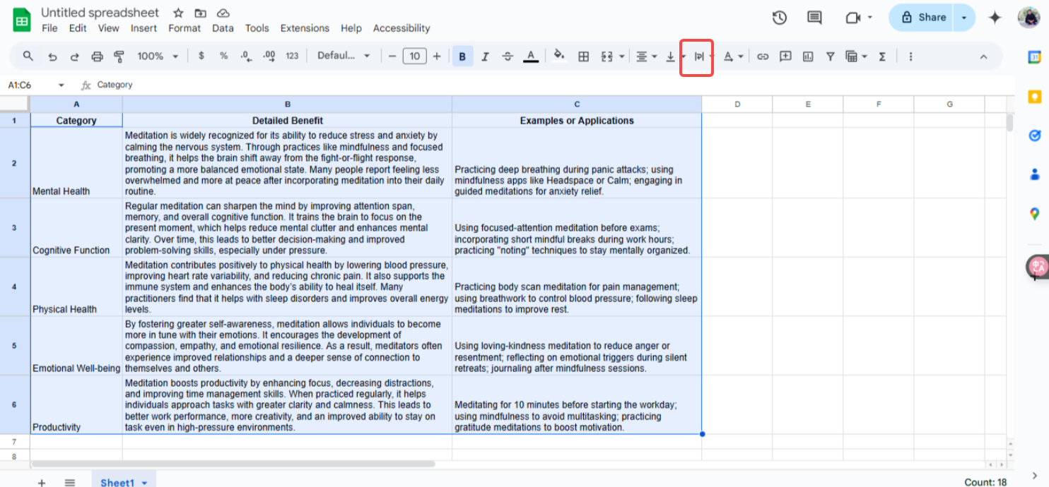Decrease font size with minus button

tap(392, 56)
